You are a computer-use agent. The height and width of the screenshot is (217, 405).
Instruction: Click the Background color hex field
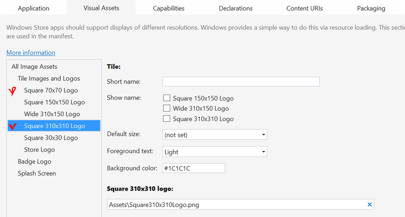(x=194, y=168)
